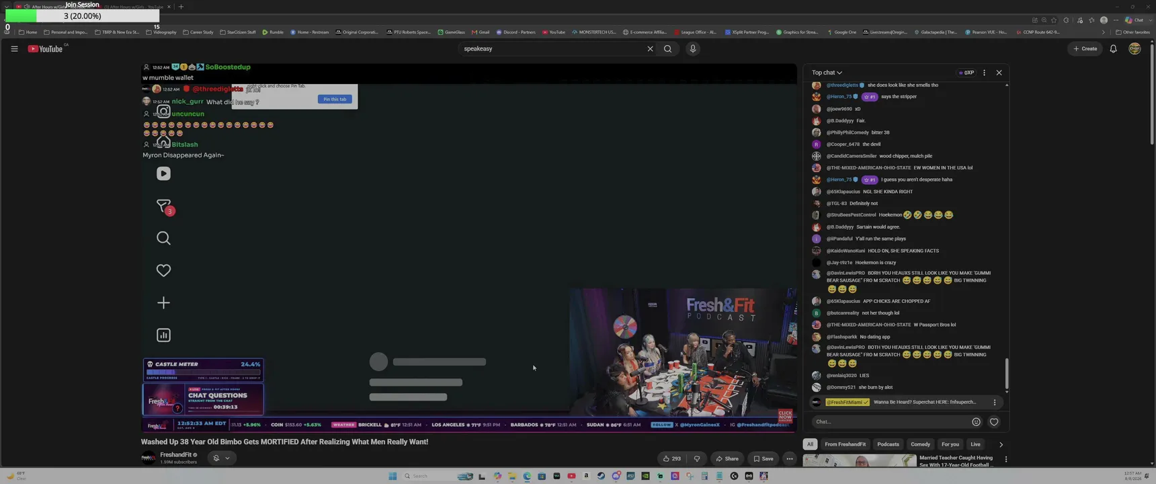The width and height of the screenshot is (1156, 484).
Task: Go to the YouTube home logo
Action: click(45, 48)
